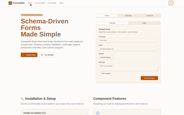Toggle the light/dark theme button
This screenshot has width=184, height=115.
coord(171,3)
